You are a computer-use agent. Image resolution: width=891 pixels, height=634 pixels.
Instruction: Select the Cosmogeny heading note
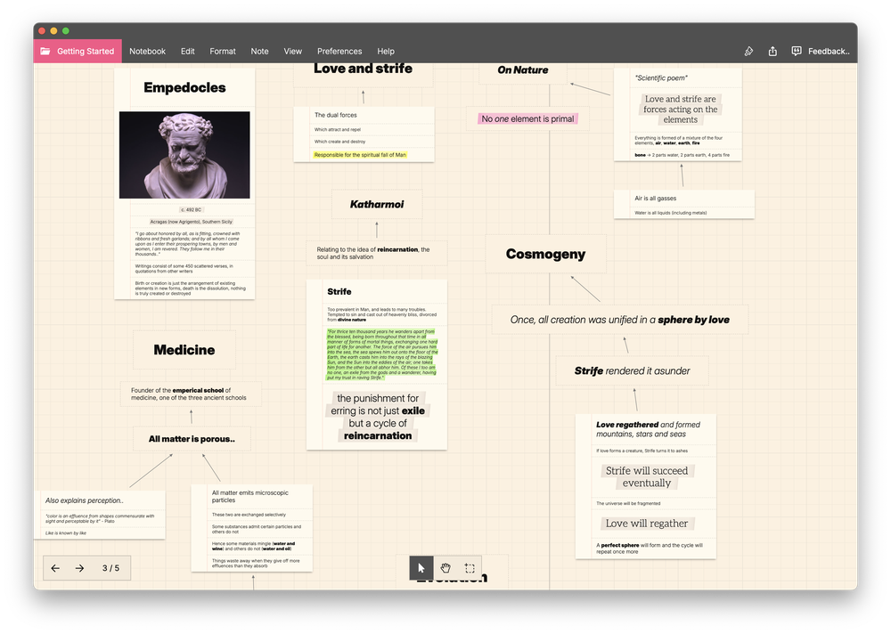click(x=545, y=254)
